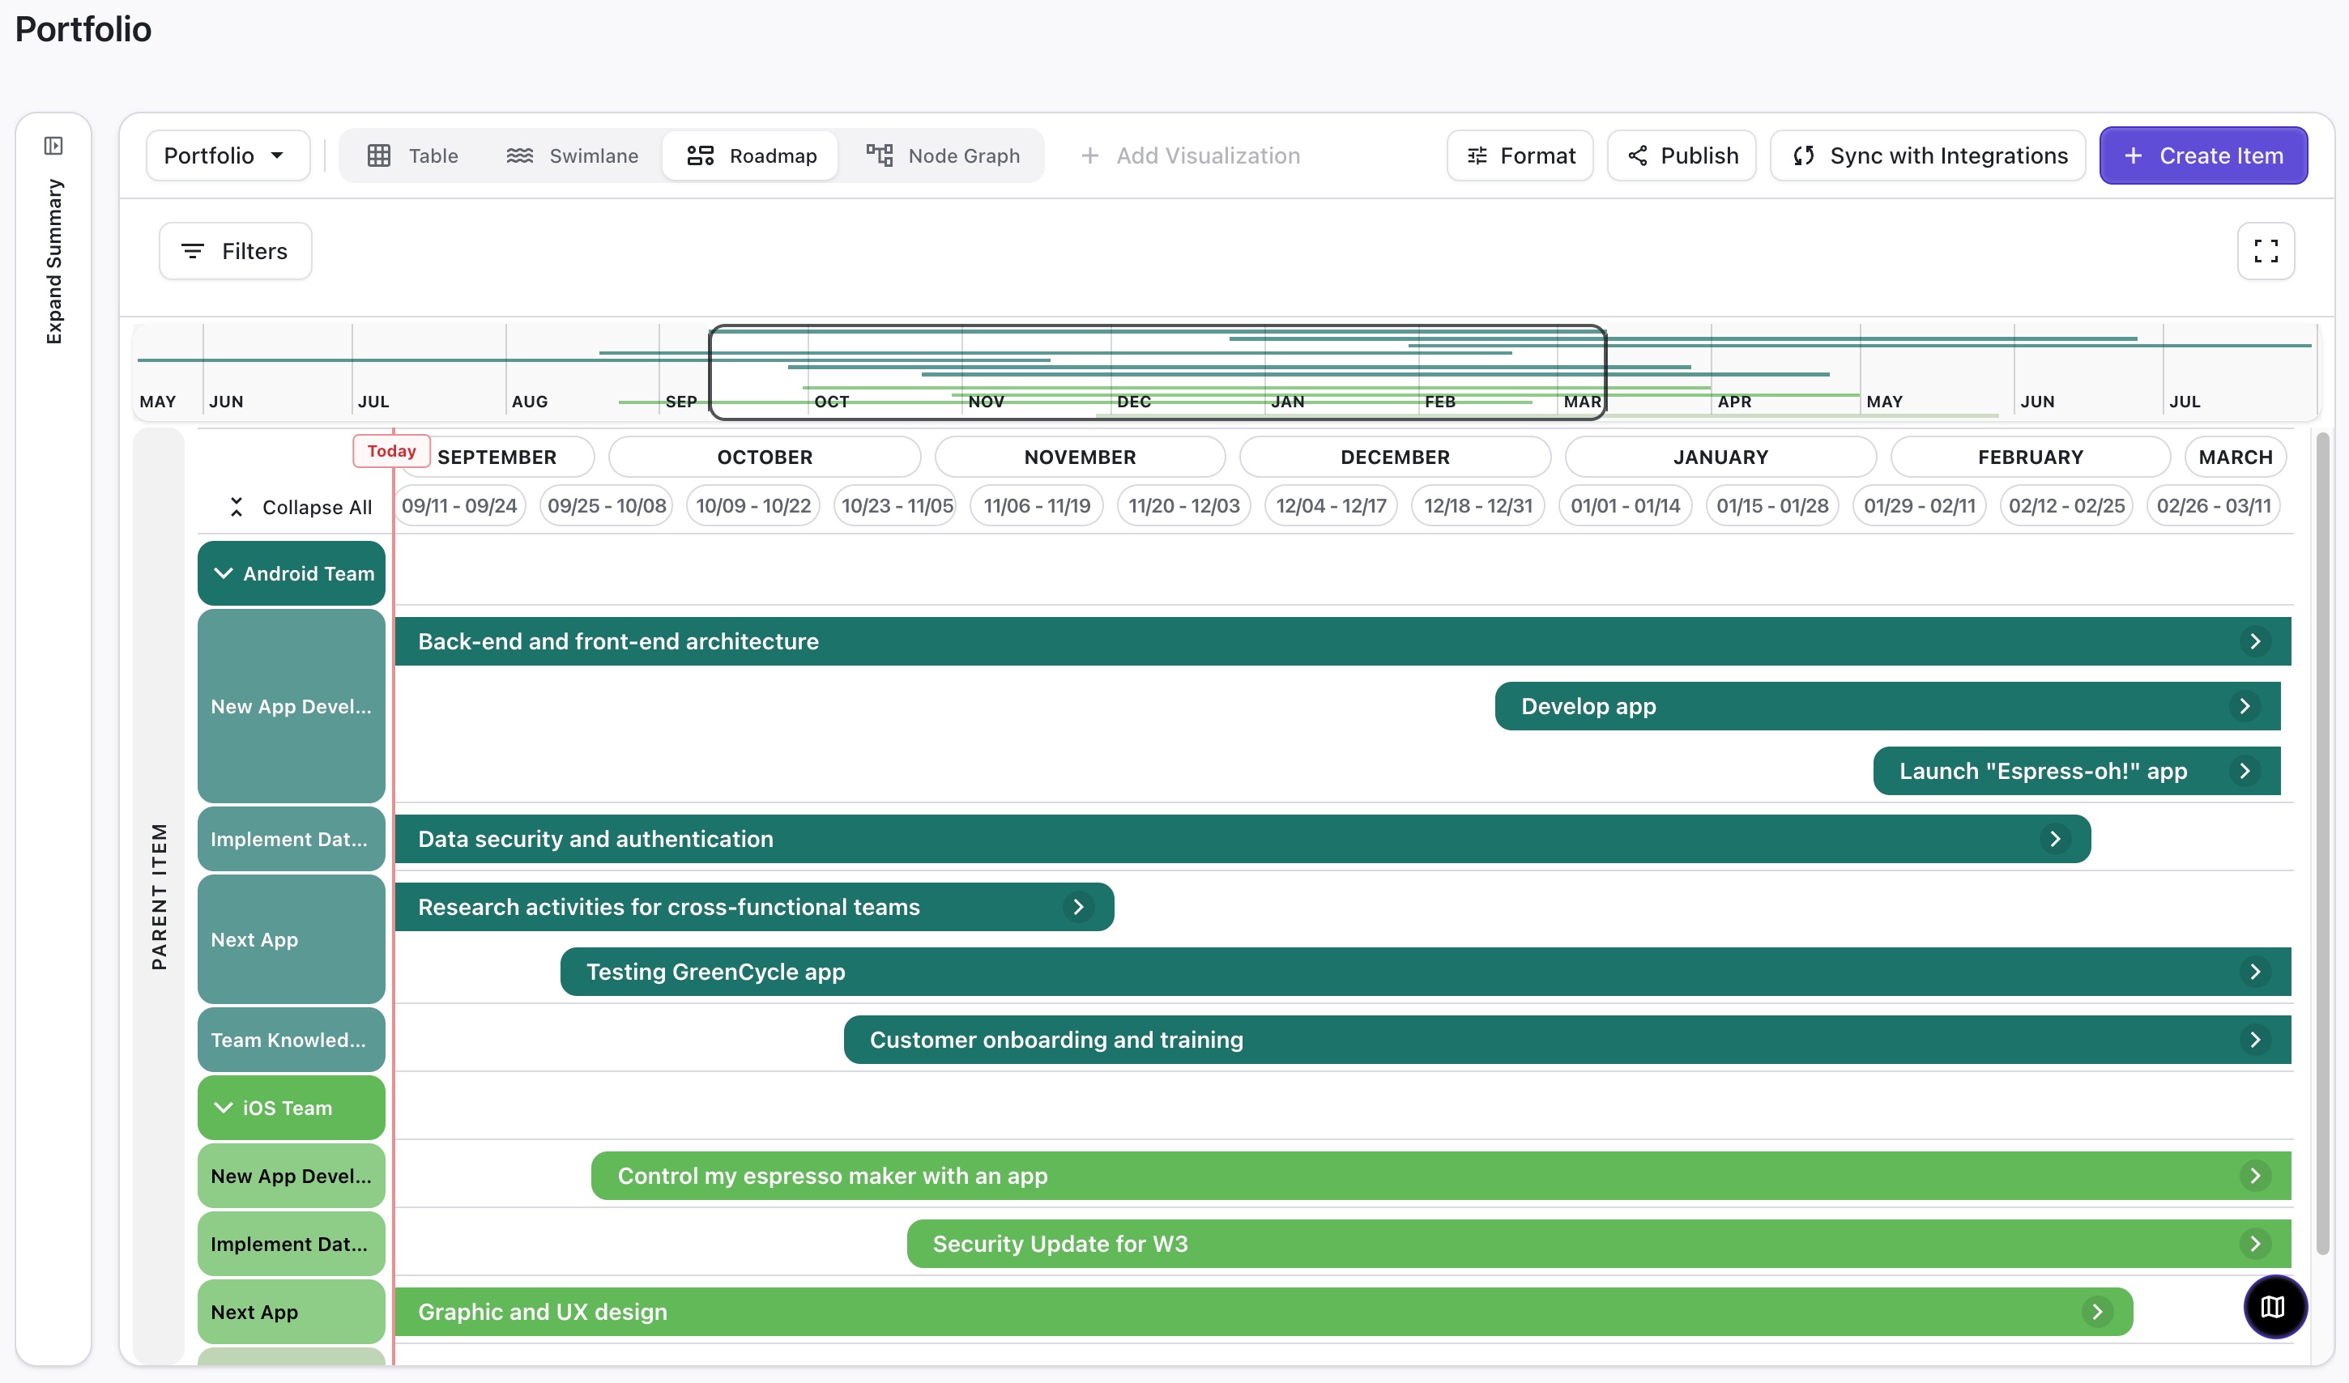
Task: Select the NOVEMBER month header
Action: [1080, 457]
